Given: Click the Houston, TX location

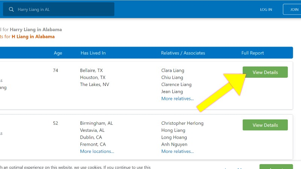Looking at the screenshot, I should [93, 77].
